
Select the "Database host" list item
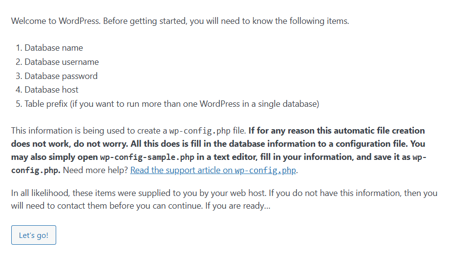[x=51, y=90]
